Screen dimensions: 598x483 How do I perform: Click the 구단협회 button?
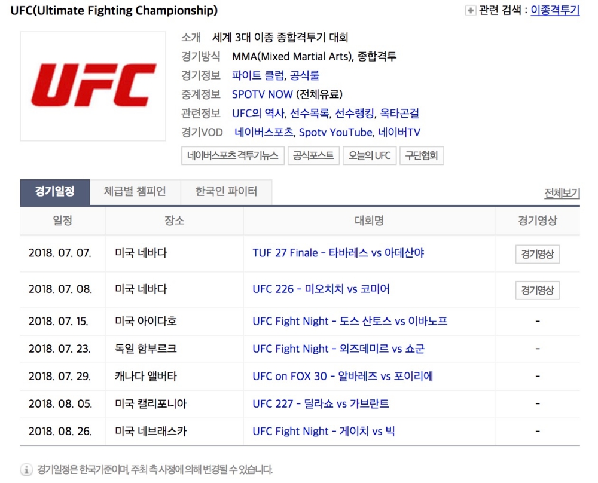point(422,155)
